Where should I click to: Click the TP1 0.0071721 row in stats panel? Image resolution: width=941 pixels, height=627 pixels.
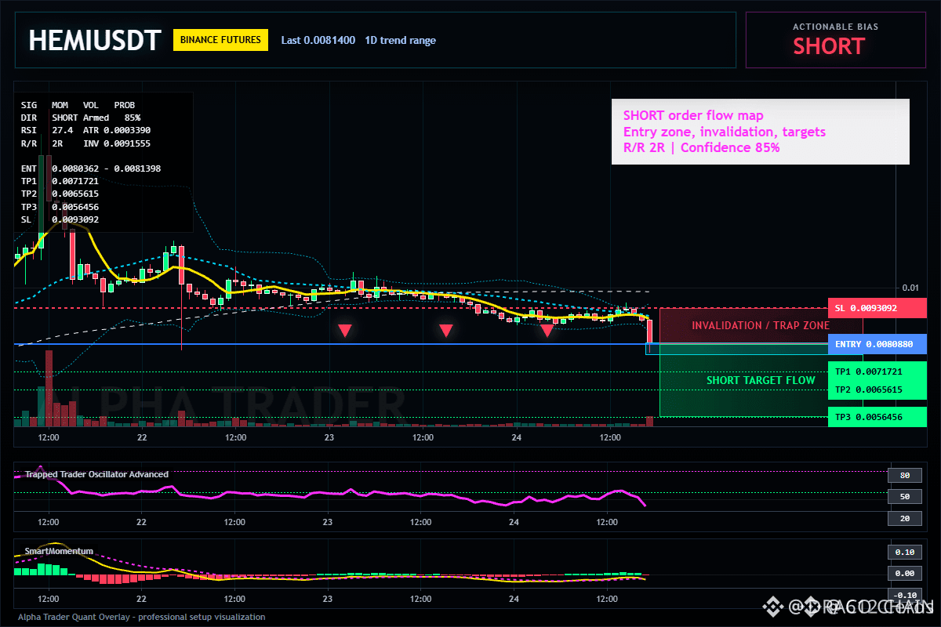point(60,181)
